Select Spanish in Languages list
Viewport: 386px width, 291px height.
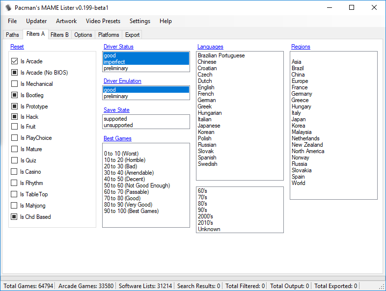[x=240, y=158]
